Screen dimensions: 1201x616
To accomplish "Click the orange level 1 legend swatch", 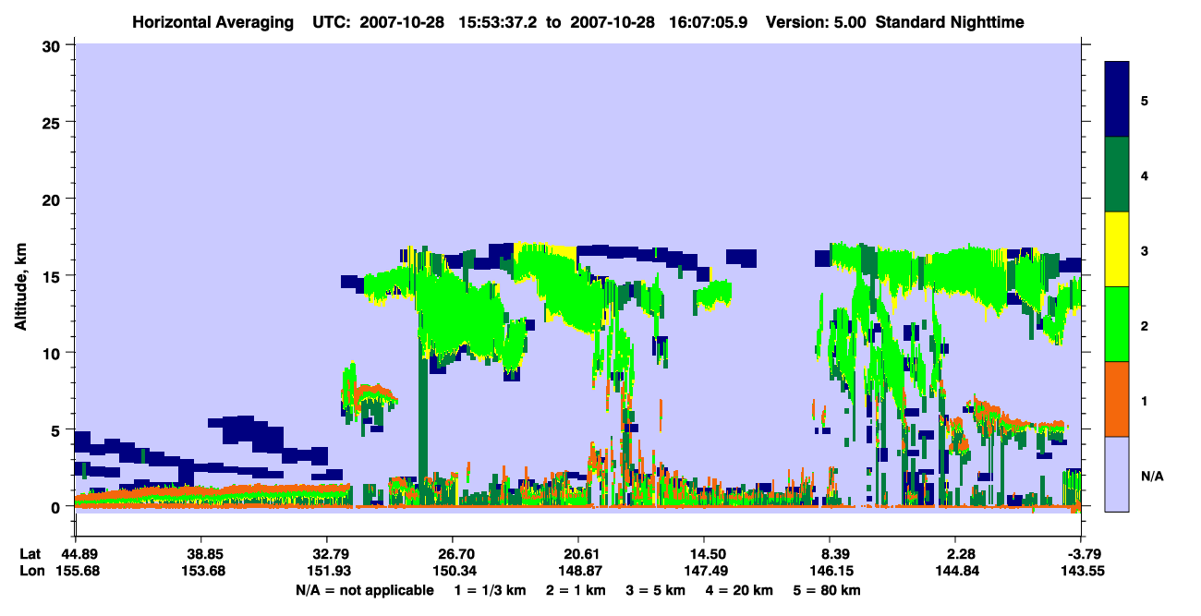I will pyautogui.click(x=1117, y=398).
